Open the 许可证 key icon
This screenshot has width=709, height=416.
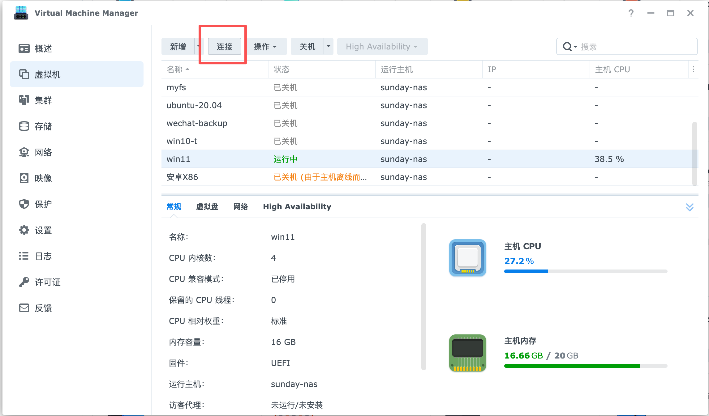(24, 282)
